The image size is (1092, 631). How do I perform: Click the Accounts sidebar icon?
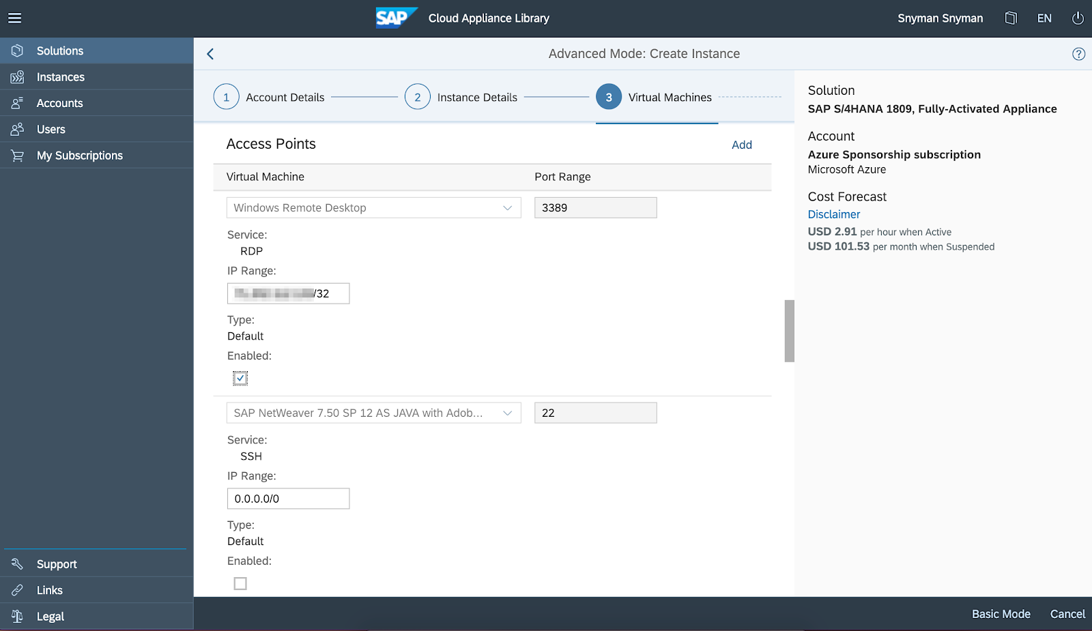[17, 103]
